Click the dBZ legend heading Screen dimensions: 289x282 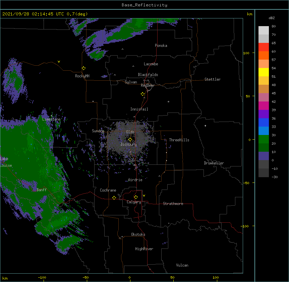[x=272, y=18]
